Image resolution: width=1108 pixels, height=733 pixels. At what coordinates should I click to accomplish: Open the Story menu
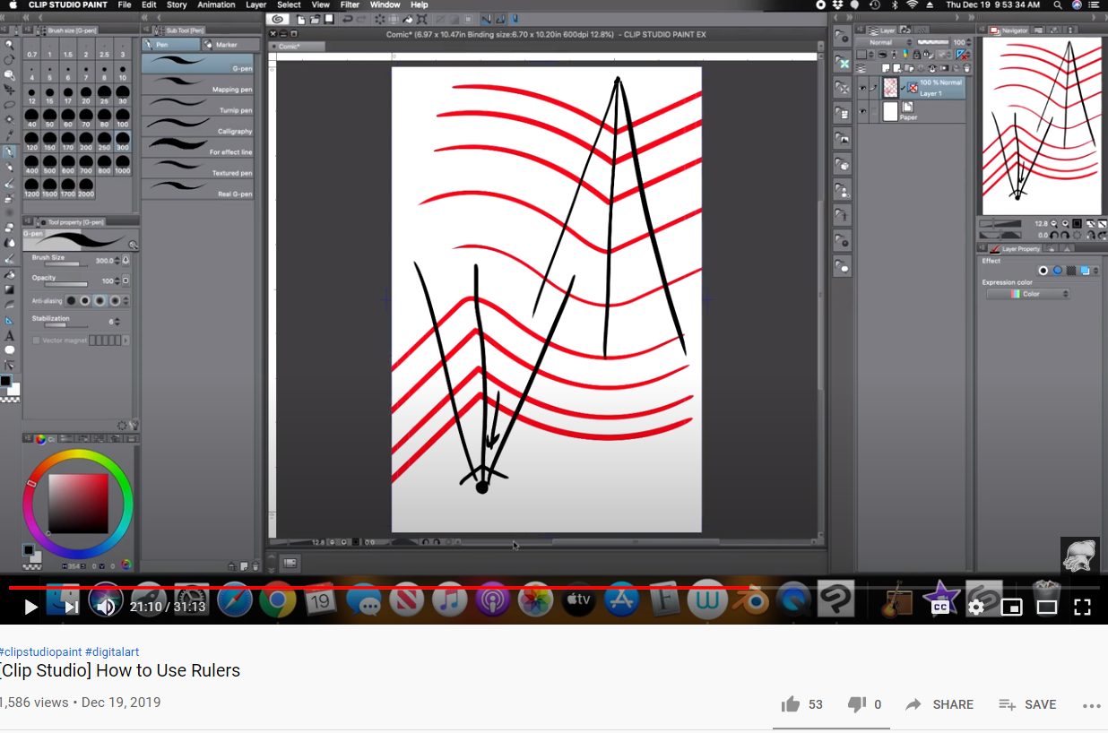[x=177, y=5]
